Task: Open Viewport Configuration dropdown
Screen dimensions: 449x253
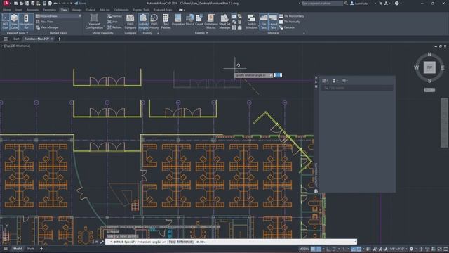Action: coord(94,22)
